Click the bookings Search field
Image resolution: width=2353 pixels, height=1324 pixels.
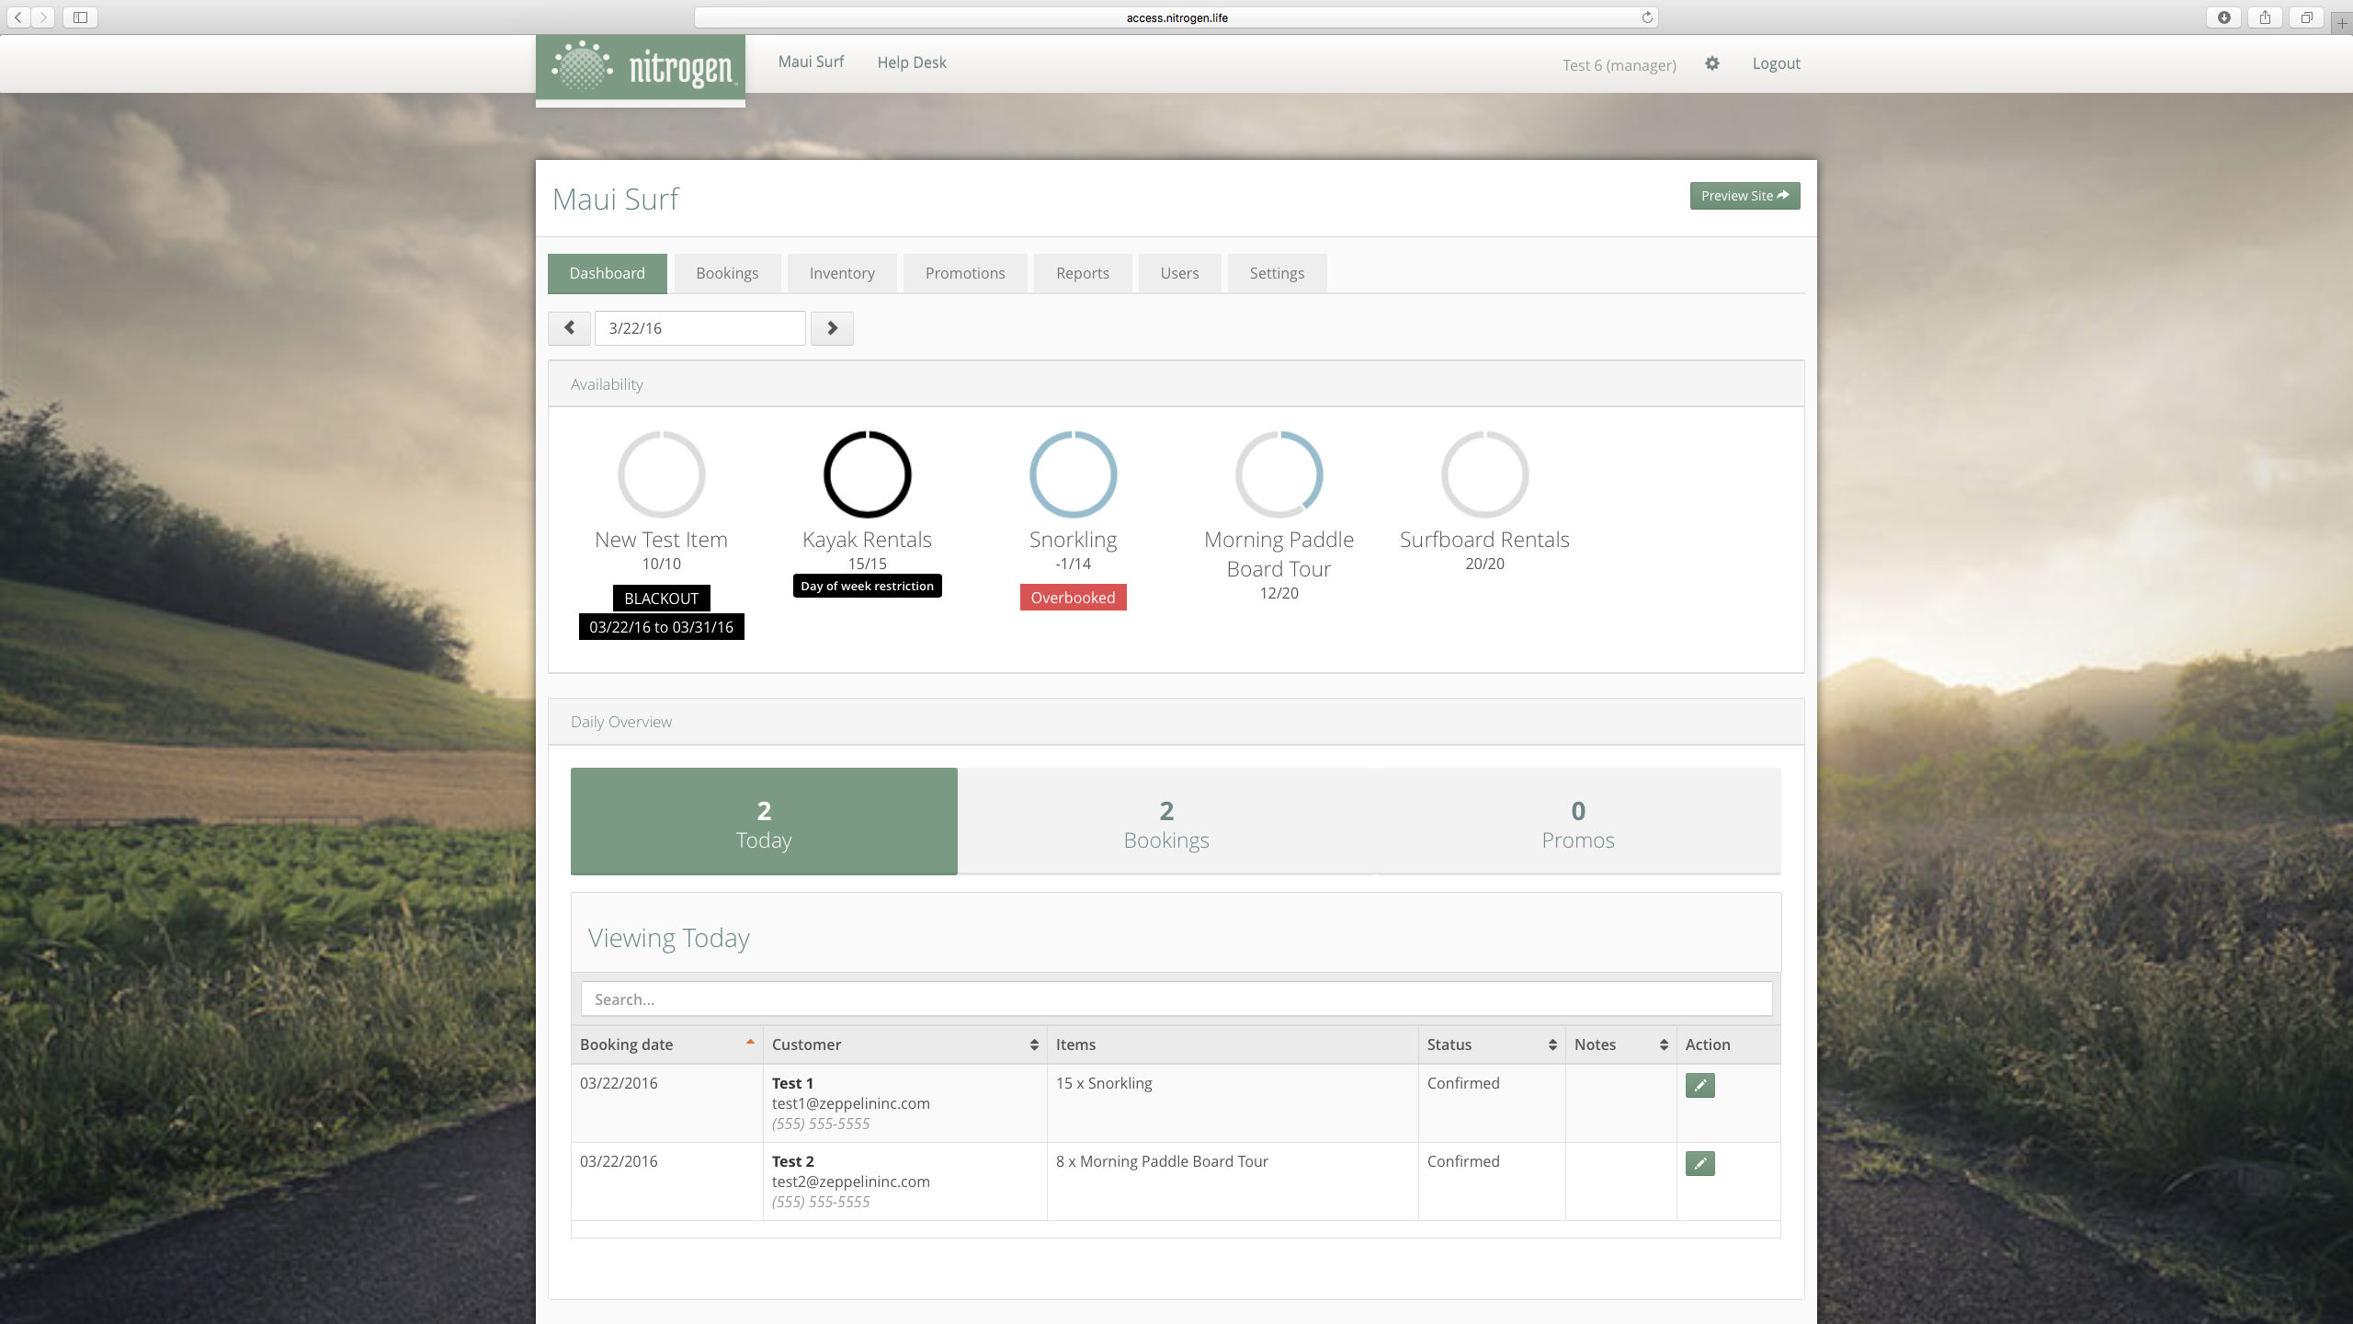(1176, 999)
